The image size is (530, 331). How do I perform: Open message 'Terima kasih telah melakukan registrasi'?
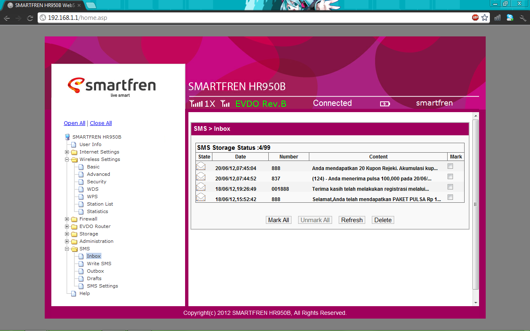tap(370, 189)
